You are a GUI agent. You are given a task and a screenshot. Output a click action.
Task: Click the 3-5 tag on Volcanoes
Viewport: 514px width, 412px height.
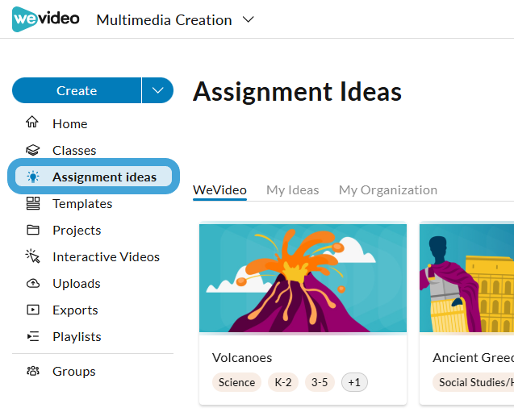pyautogui.click(x=320, y=382)
